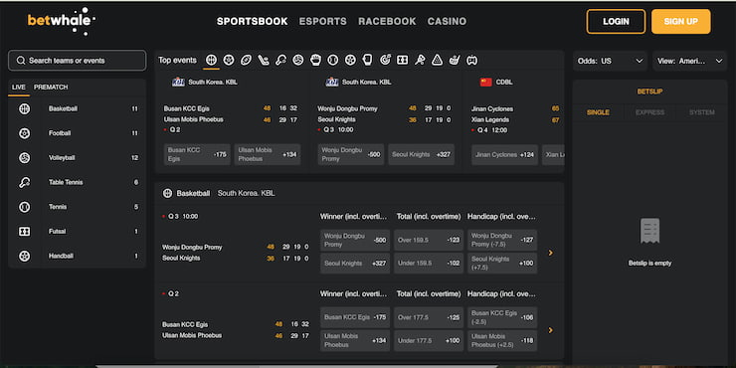Image resolution: width=736 pixels, height=368 pixels.
Task: Click CDBL league title in top events
Action: pyautogui.click(x=504, y=83)
